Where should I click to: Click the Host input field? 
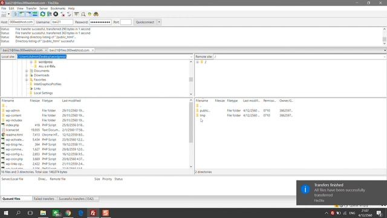coord(21,22)
